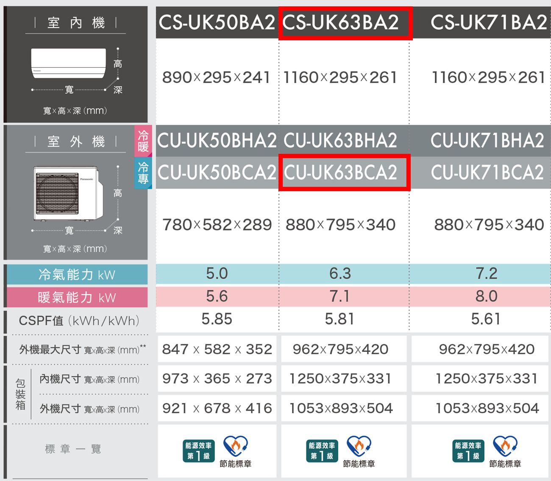The height and width of the screenshot is (481, 551).
Task: Click outdoor dimensions 880×795×340 under CU-UK71BCA2
Action: [x=489, y=225]
